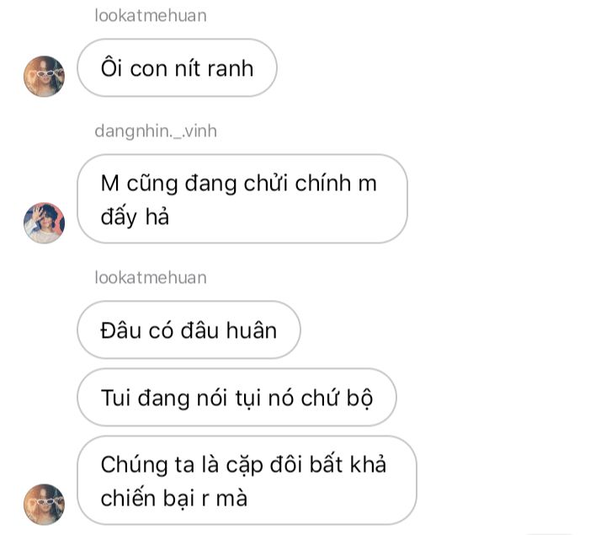Click the word "Ôi" in the first bubble

[112, 67]
